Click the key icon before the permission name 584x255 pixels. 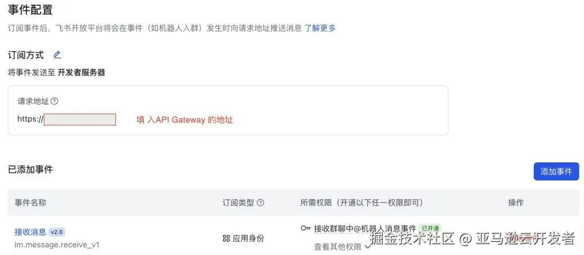(x=306, y=228)
